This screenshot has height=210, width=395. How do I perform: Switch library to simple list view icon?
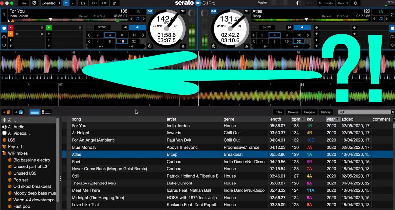34,112
